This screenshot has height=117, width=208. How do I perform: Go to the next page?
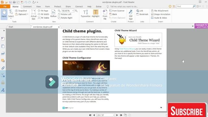tap(117, 115)
